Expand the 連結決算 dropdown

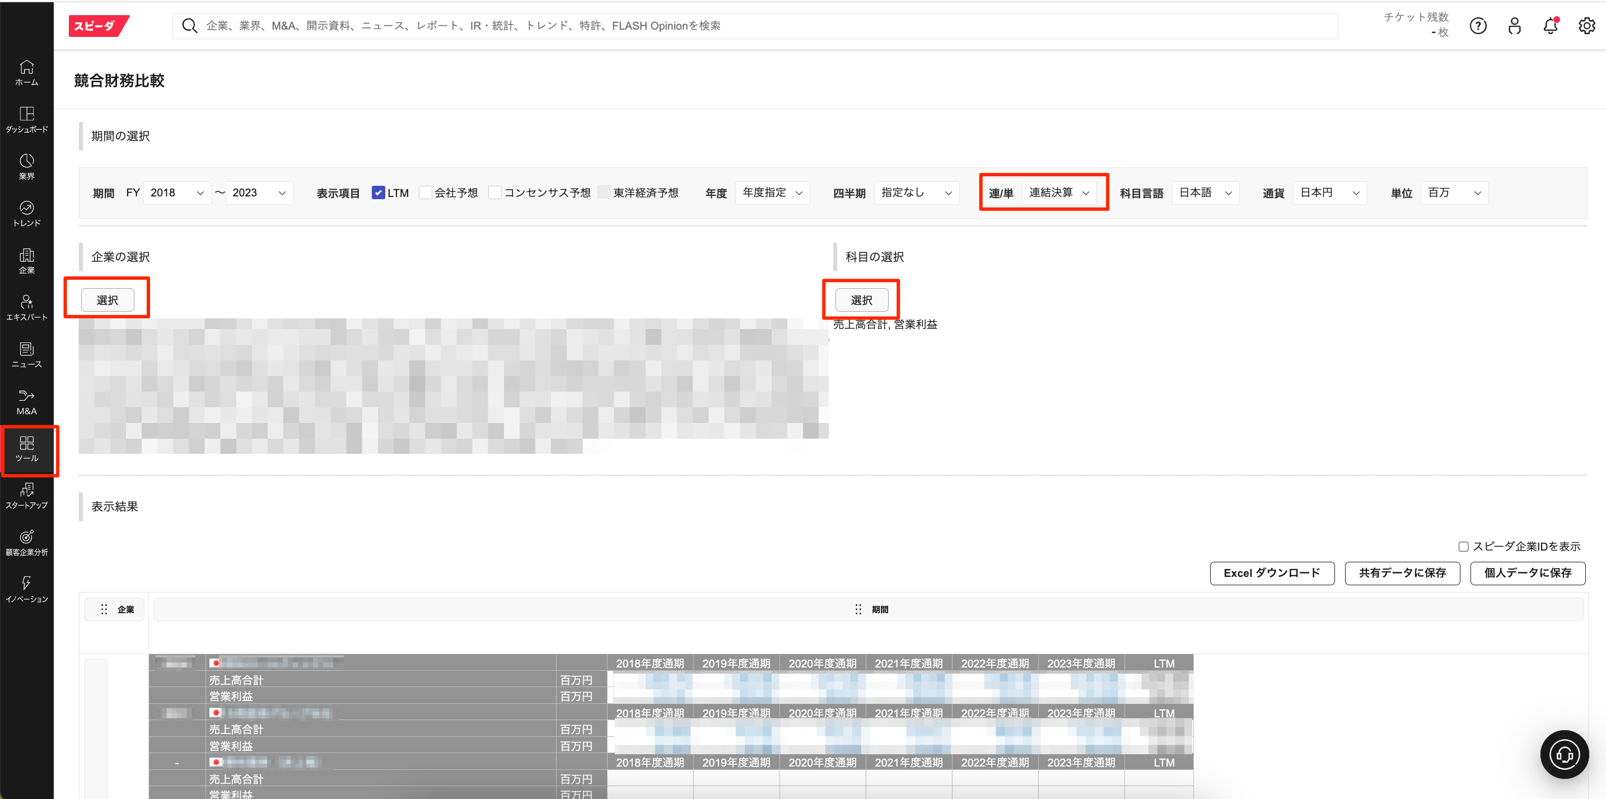pos(1058,192)
